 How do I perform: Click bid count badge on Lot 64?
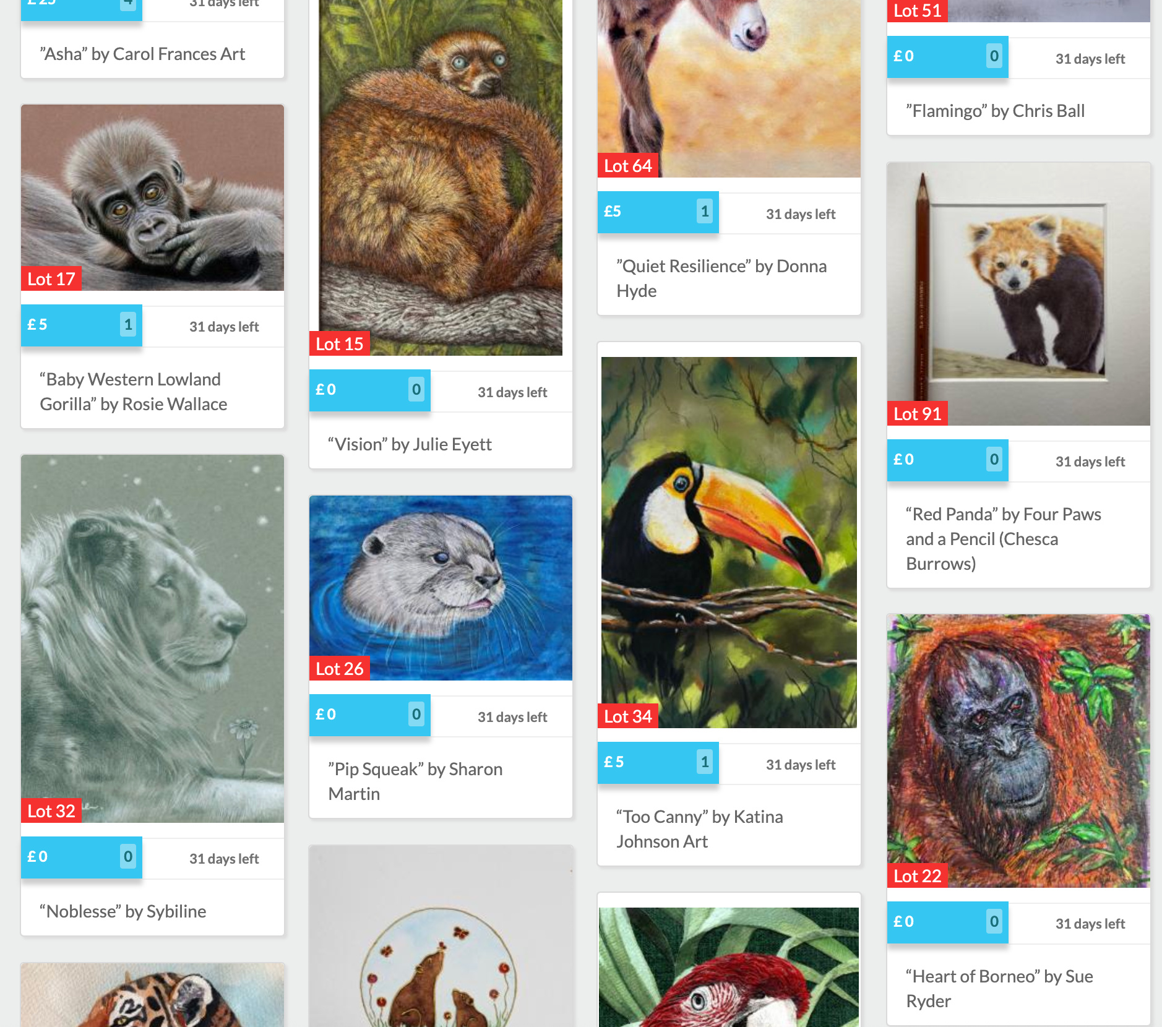[x=704, y=212]
